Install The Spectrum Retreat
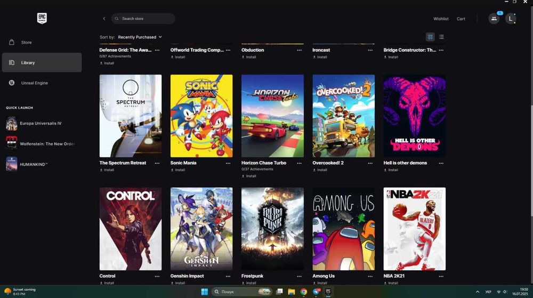 [107, 170]
